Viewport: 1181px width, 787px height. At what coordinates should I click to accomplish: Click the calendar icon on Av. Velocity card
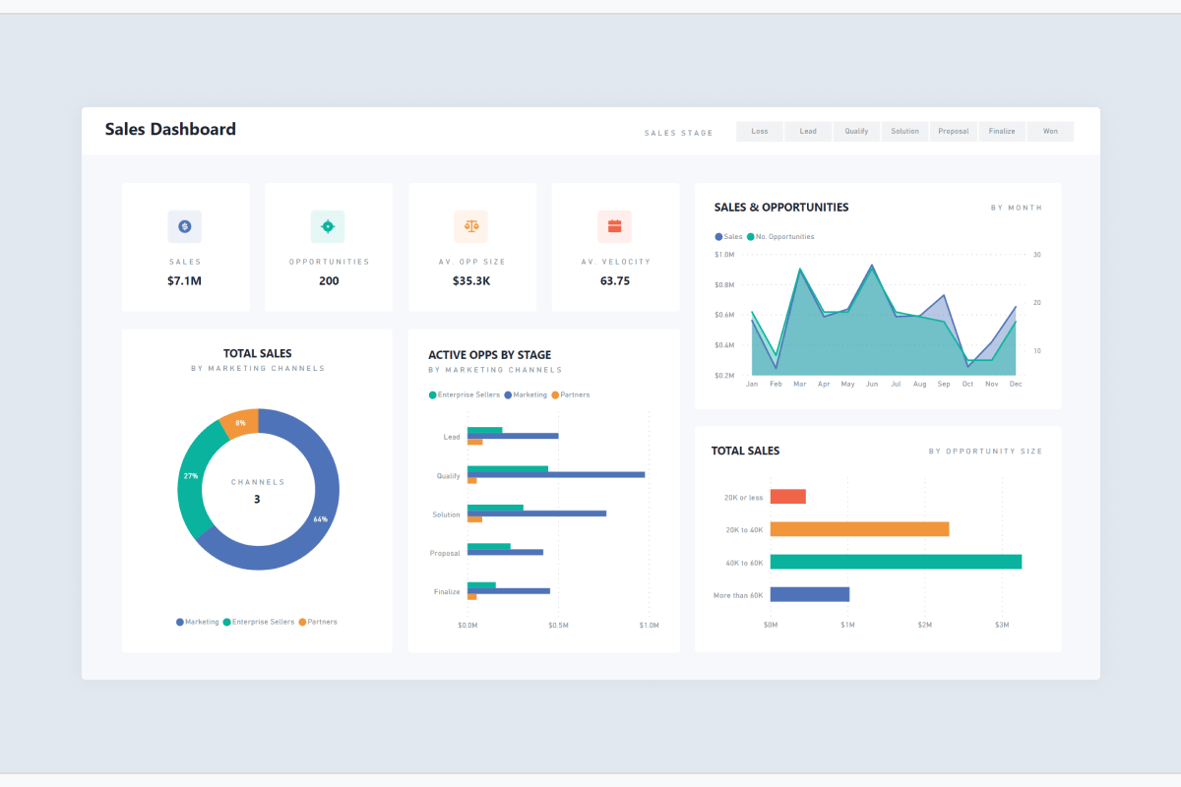coord(614,226)
